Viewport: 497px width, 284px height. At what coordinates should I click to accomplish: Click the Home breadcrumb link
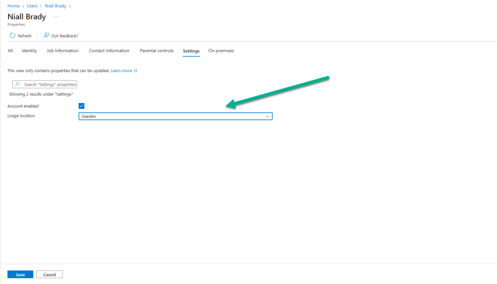coord(14,6)
